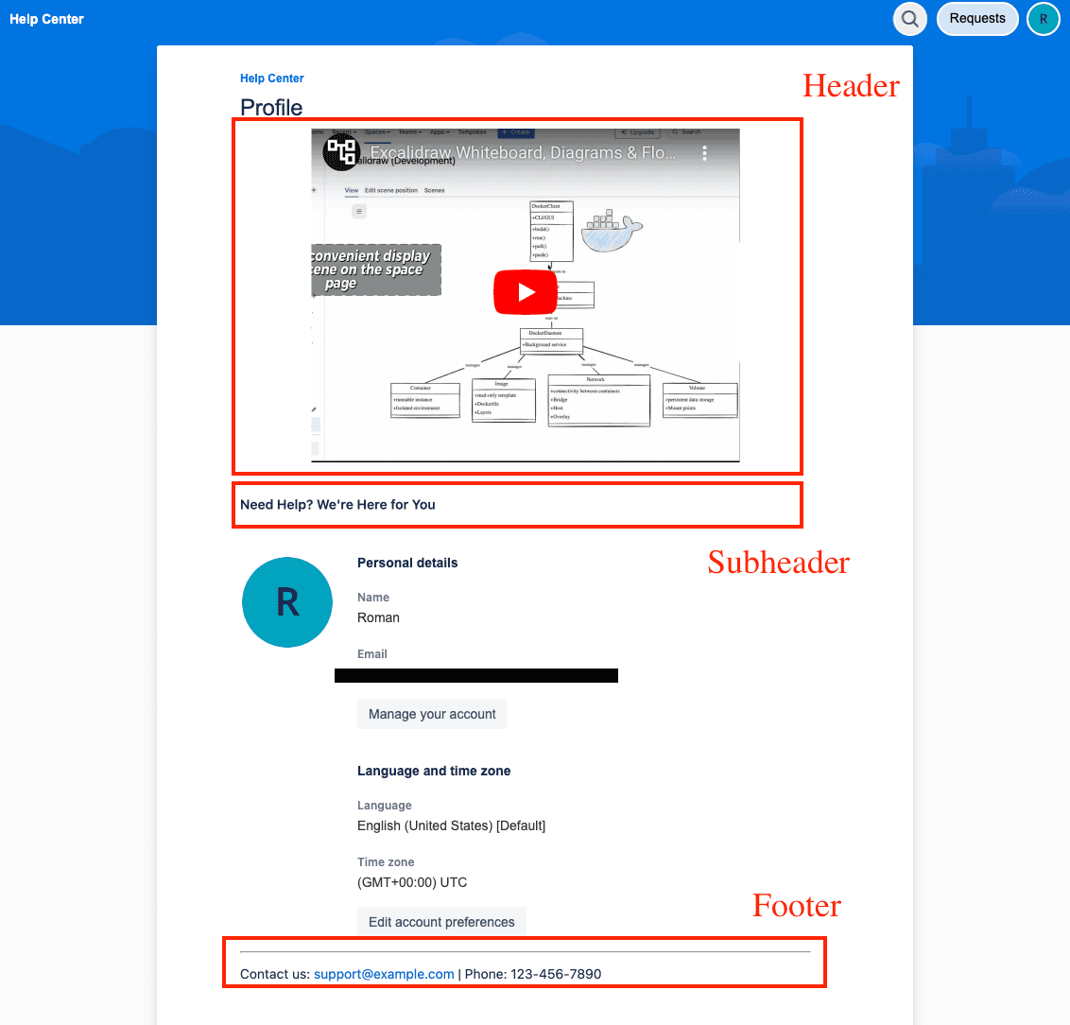Open the video's three-dot options menu
This screenshot has width=1070, height=1025.
704,153
